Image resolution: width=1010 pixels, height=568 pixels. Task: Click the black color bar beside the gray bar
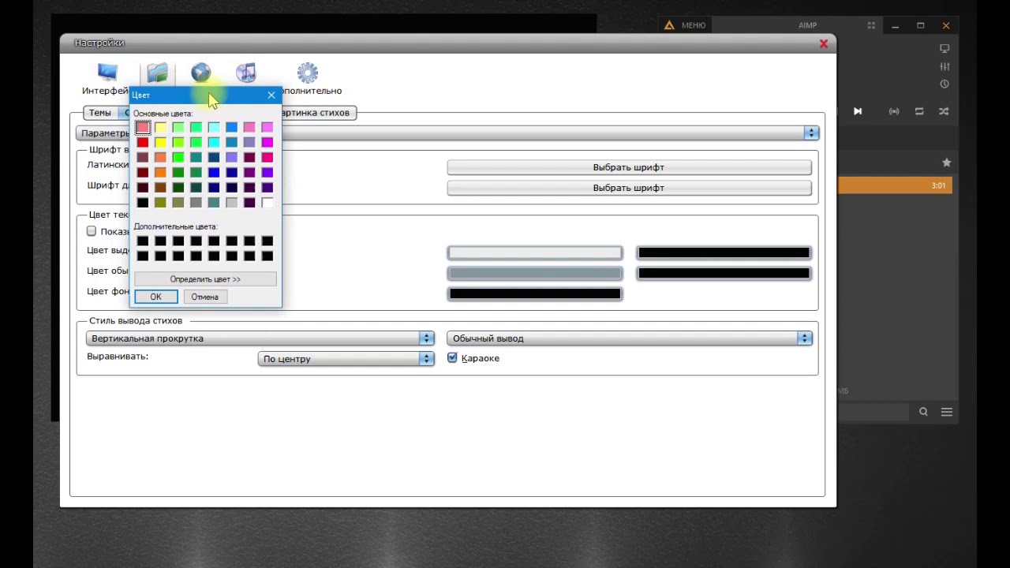(724, 274)
